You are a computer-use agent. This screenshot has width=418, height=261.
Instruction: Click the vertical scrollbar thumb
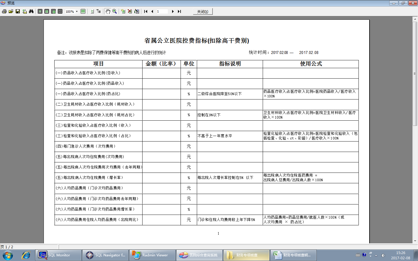[x=415, y=74]
